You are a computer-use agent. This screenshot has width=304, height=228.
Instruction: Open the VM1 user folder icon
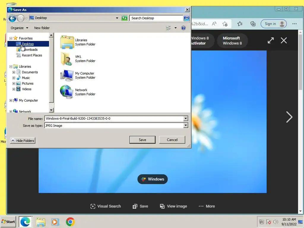coord(67,59)
